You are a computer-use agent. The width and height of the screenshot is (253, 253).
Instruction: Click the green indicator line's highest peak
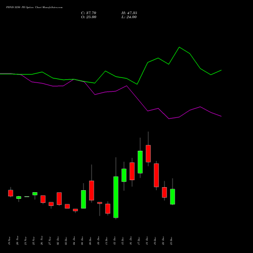click(x=179, y=47)
